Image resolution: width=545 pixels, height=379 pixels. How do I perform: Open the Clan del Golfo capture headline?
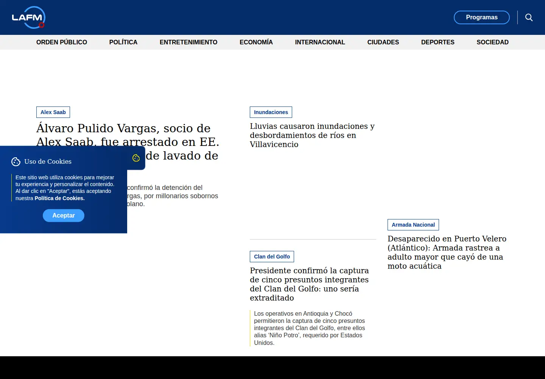(x=309, y=284)
